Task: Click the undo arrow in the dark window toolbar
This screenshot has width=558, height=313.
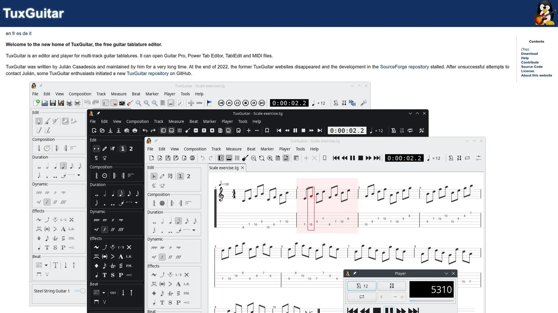Action: (145, 131)
